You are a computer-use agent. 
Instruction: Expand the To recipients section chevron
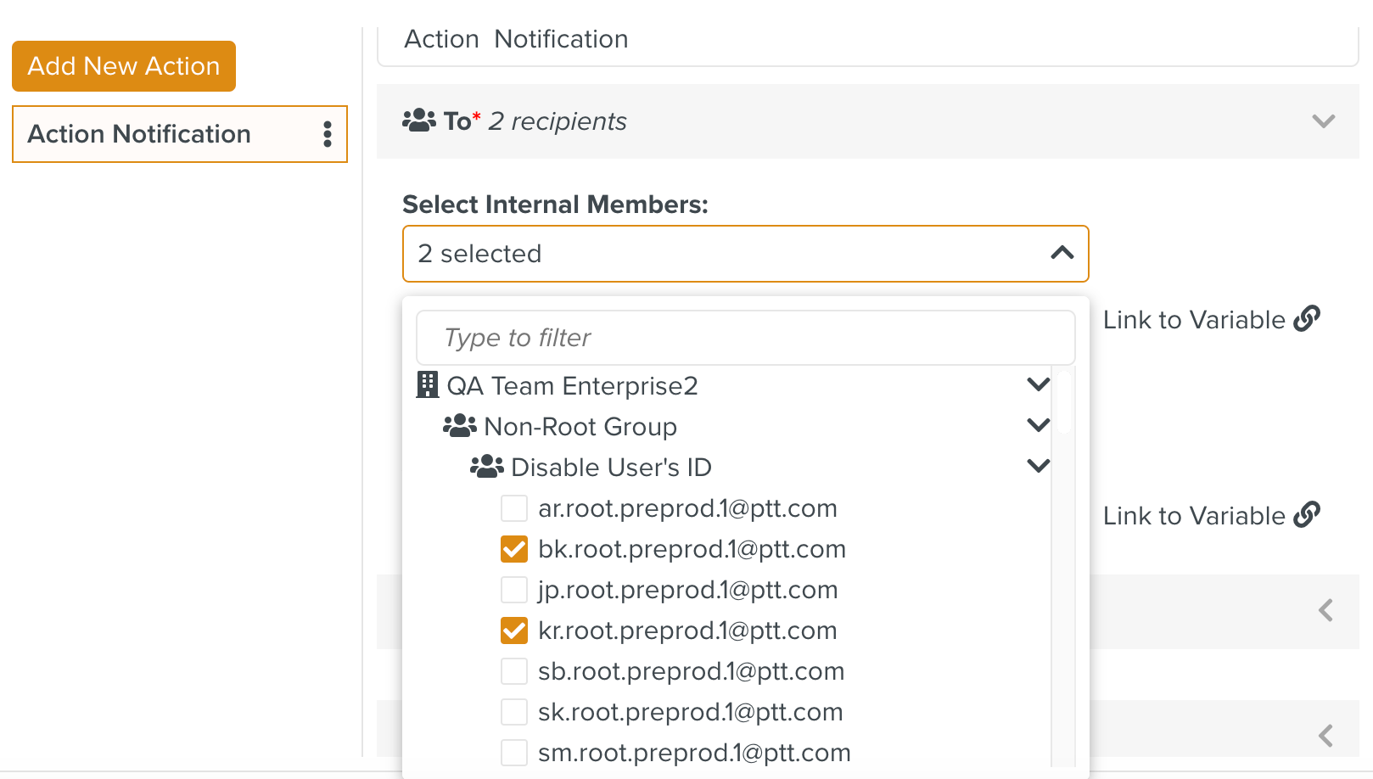[x=1323, y=121]
